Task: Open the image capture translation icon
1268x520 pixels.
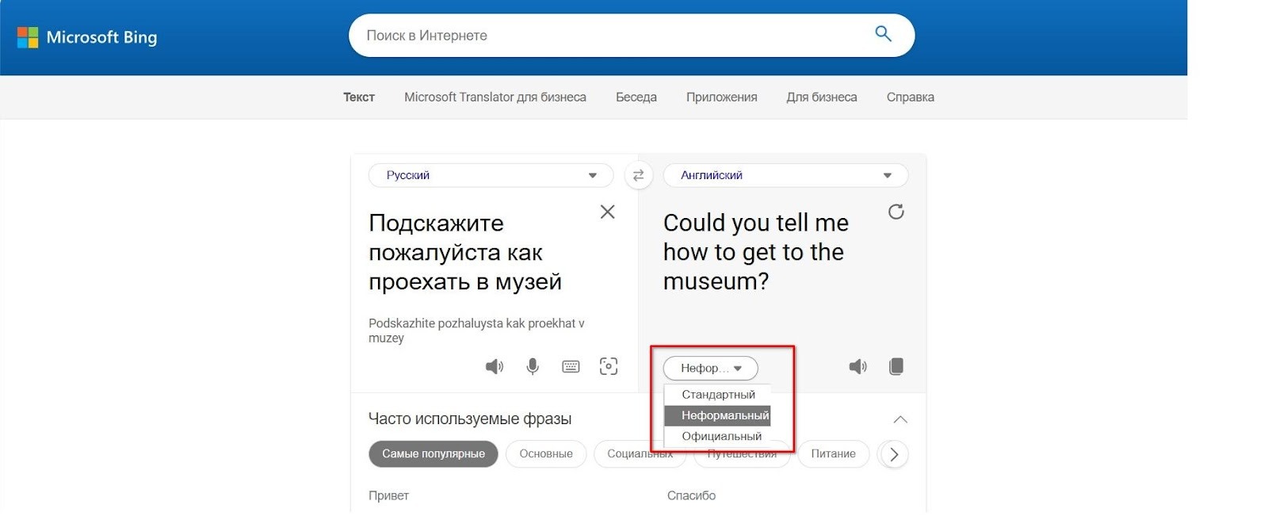Action: [609, 366]
